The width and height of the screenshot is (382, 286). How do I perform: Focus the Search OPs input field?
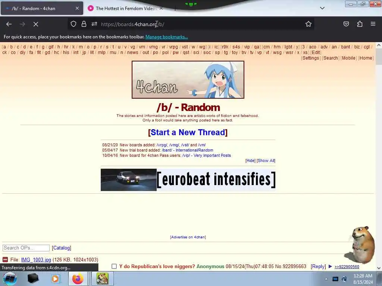tap(26, 248)
